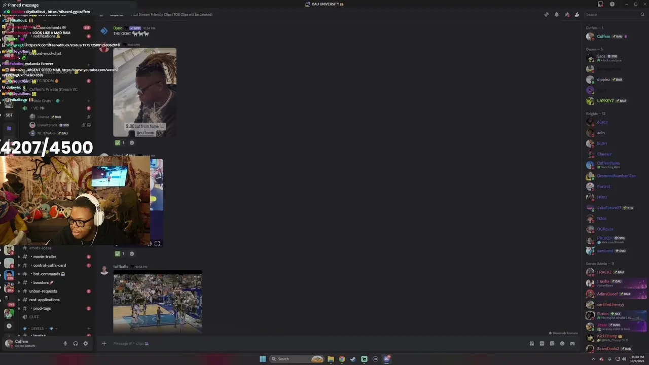Open the x.com FearedBuck status link

pyautogui.click(x=73, y=45)
